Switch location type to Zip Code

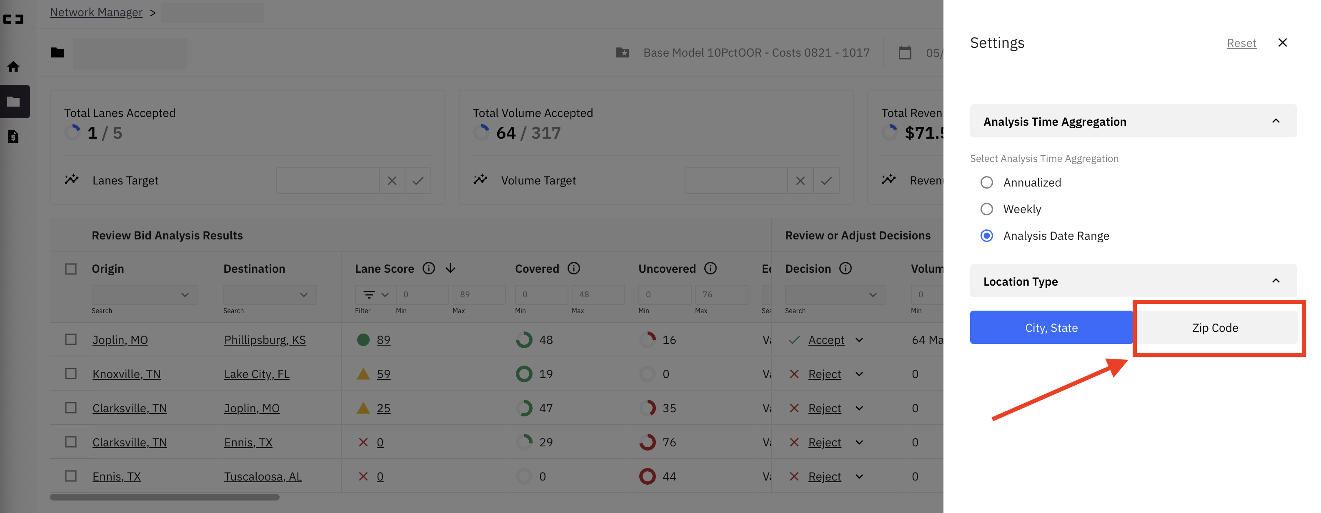pos(1215,327)
